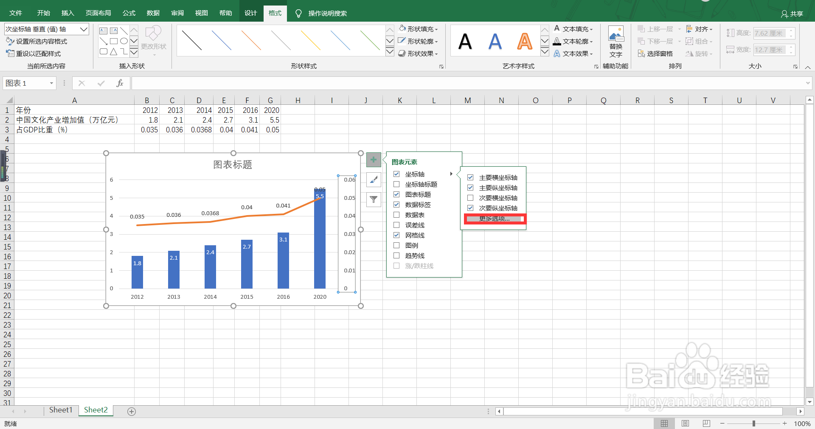Image resolution: width=815 pixels, height=429 pixels.
Task: Click the 共享 share button
Action: click(x=792, y=14)
